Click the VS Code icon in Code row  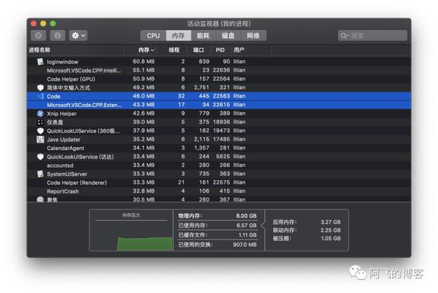point(40,96)
